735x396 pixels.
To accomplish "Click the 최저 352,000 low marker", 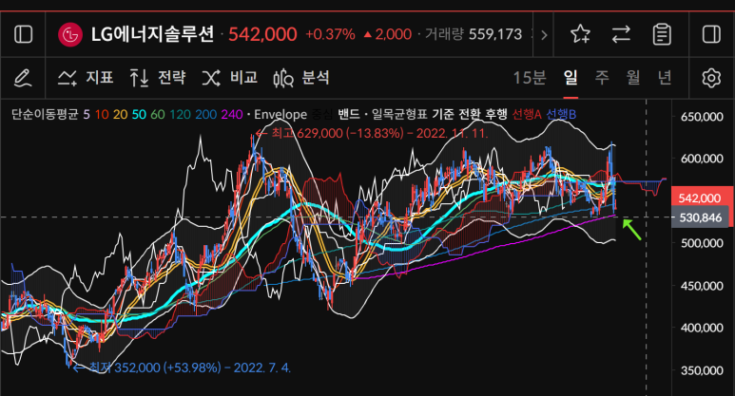I will (182, 368).
